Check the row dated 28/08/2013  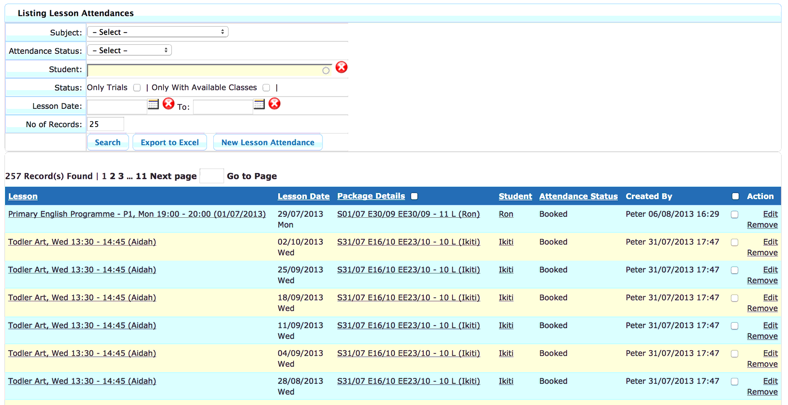pyautogui.click(x=734, y=381)
